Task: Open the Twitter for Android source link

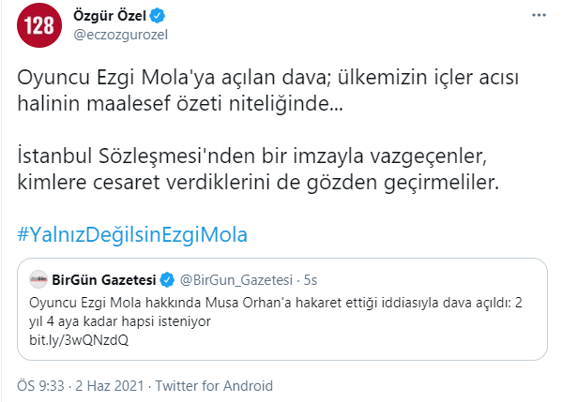Action: tap(213, 385)
